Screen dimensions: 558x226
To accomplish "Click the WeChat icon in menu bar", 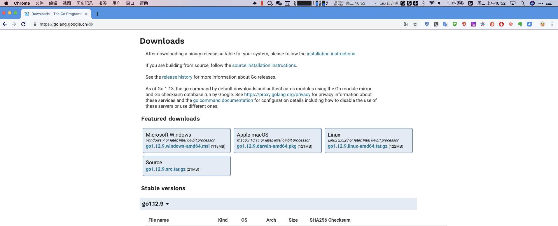I will point(279,3).
